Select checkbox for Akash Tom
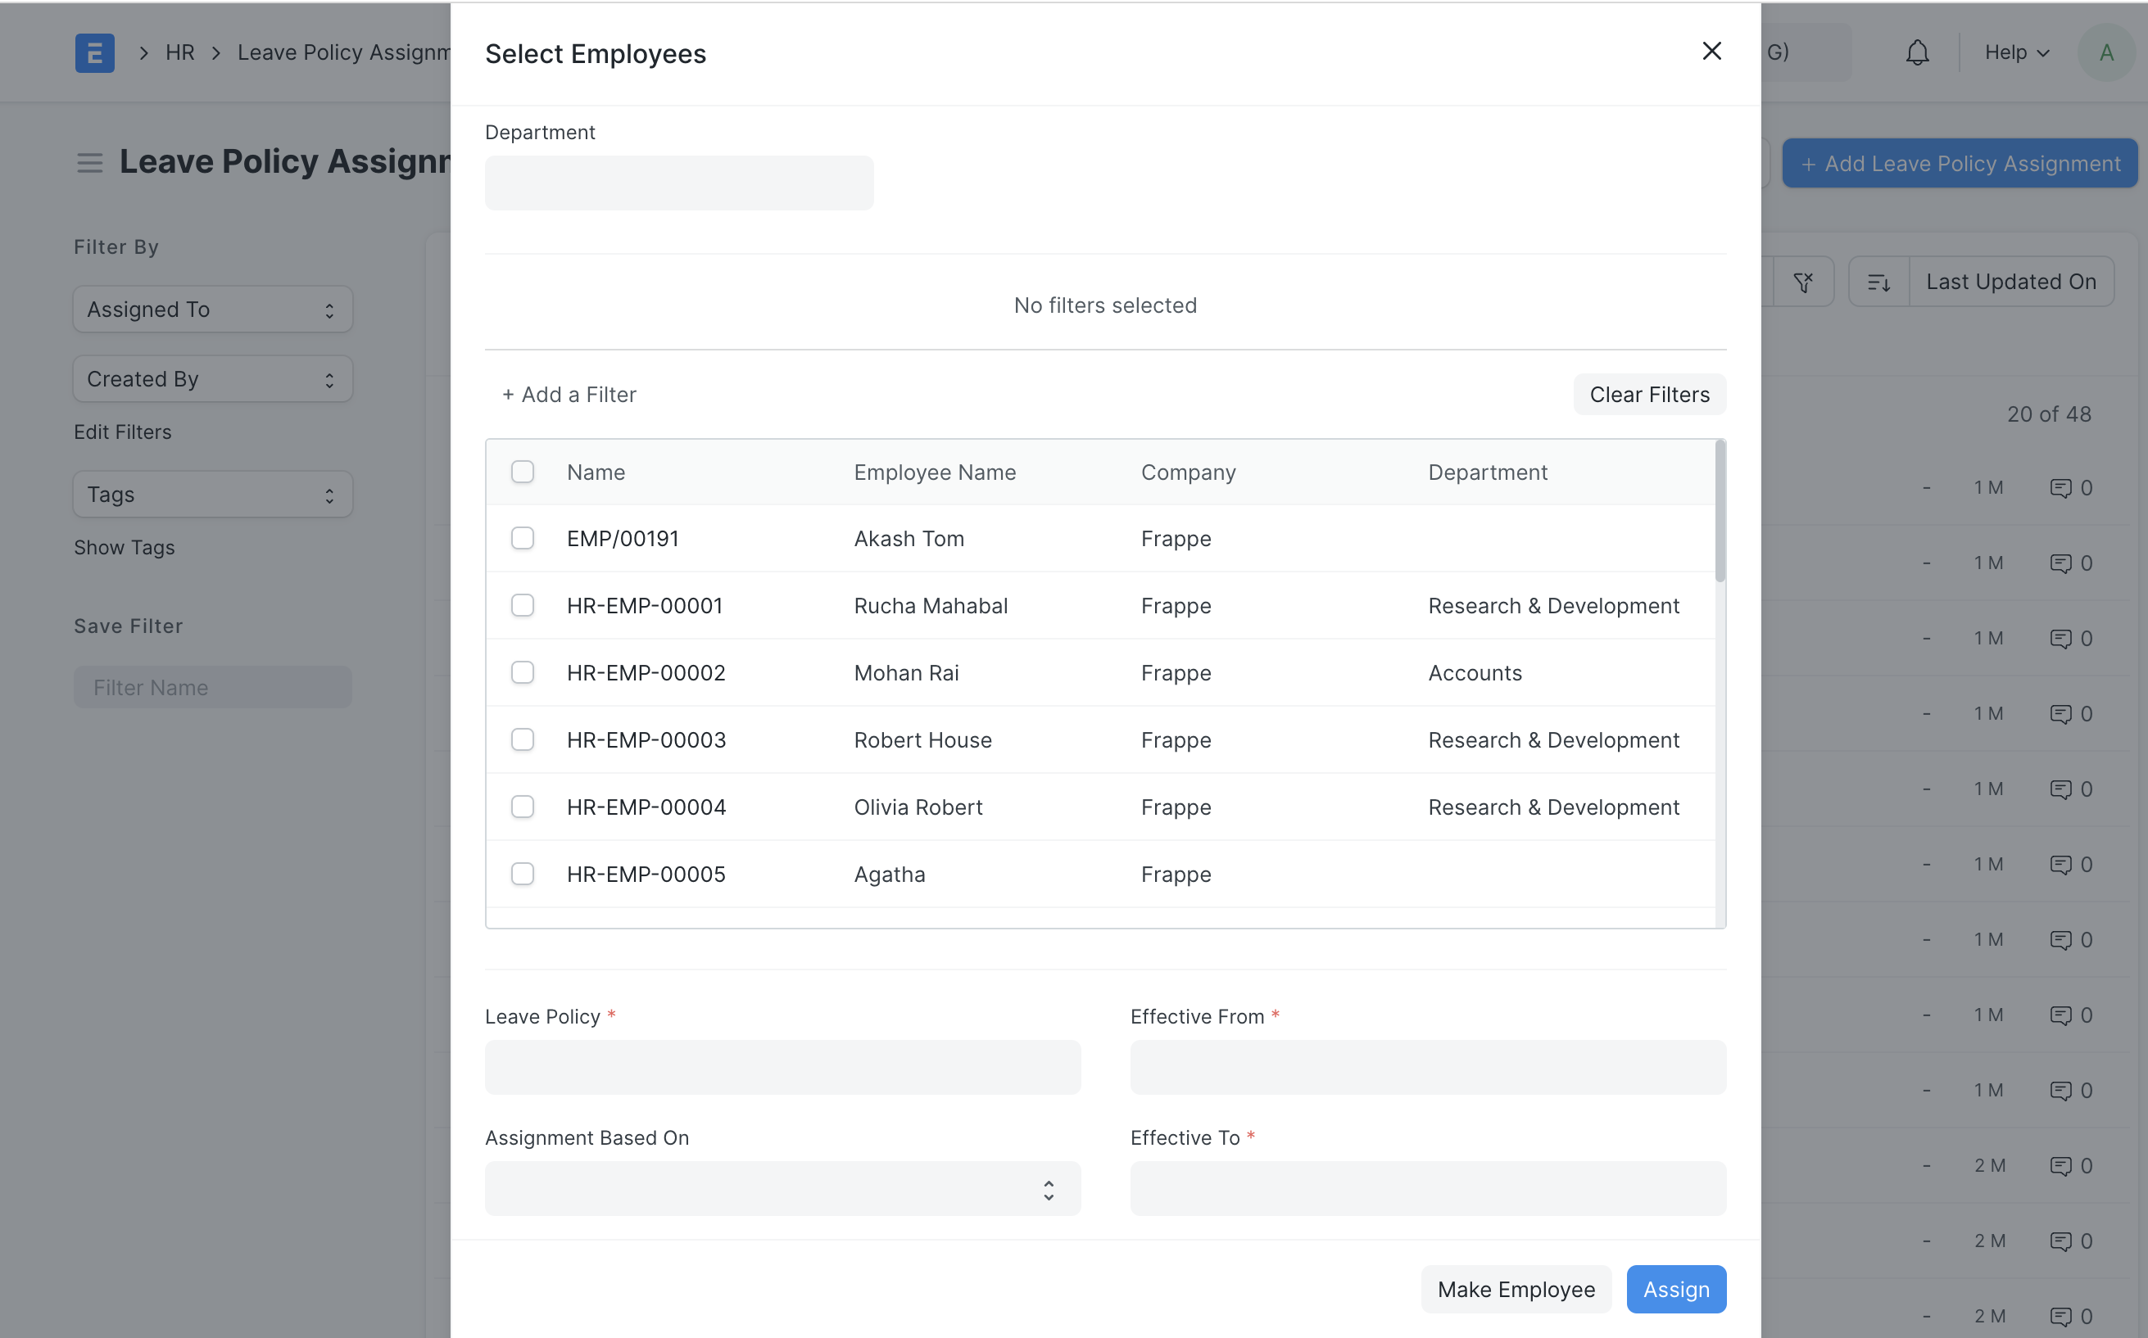This screenshot has width=2148, height=1338. (522, 537)
